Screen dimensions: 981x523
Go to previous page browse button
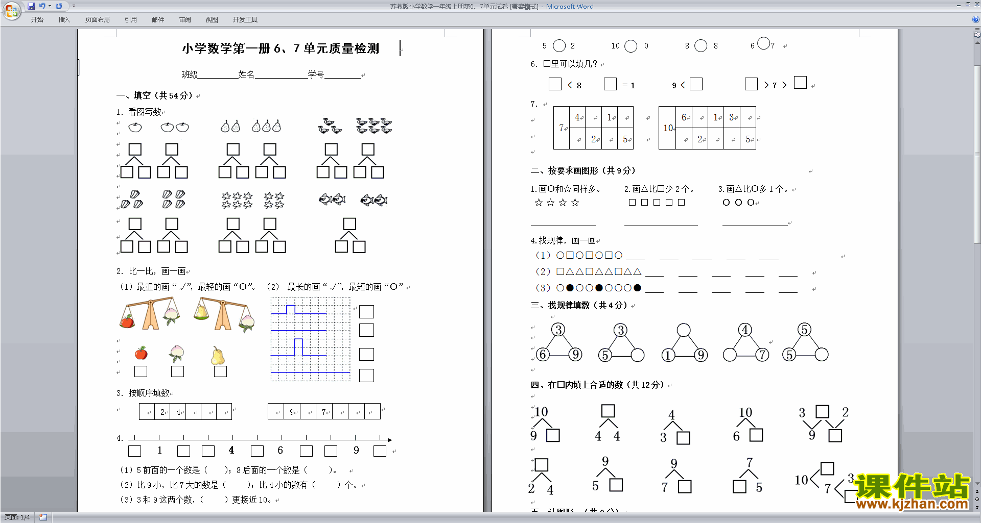[977, 492]
